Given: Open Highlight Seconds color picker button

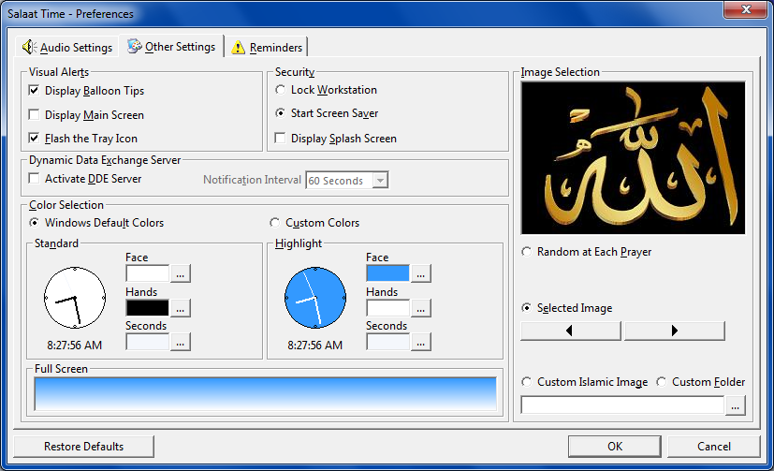Looking at the screenshot, I should tap(421, 342).
